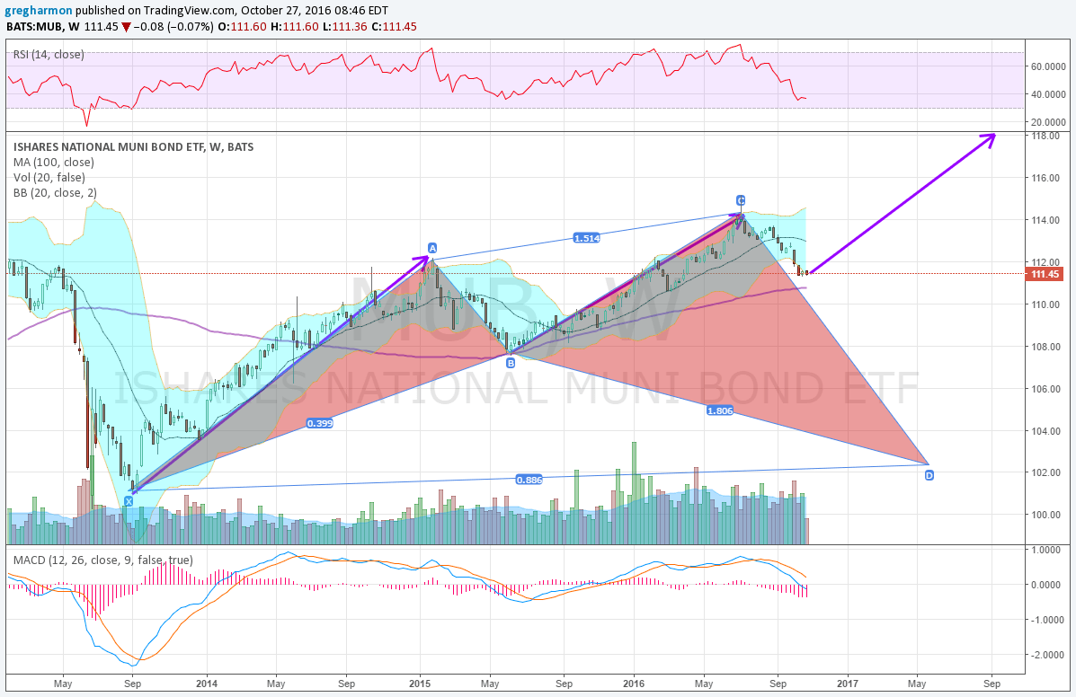This screenshot has height=697, width=1076.
Task: Click the RSI 40.0000 axis label
Action: (x=1048, y=94)
